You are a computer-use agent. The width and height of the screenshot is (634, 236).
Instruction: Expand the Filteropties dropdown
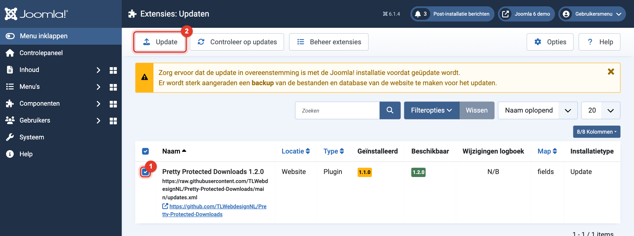pos(431,110)
